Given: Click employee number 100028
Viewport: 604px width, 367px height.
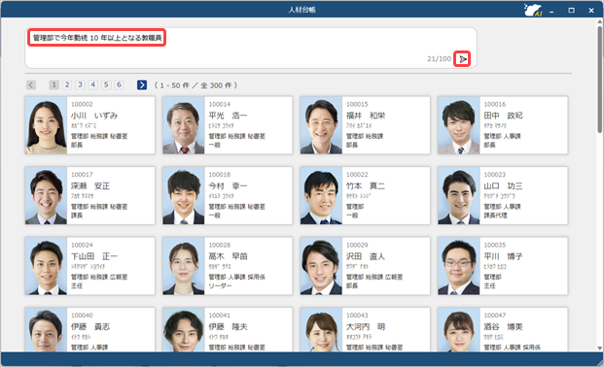Looking at the screenshot, I should point(219,245).
